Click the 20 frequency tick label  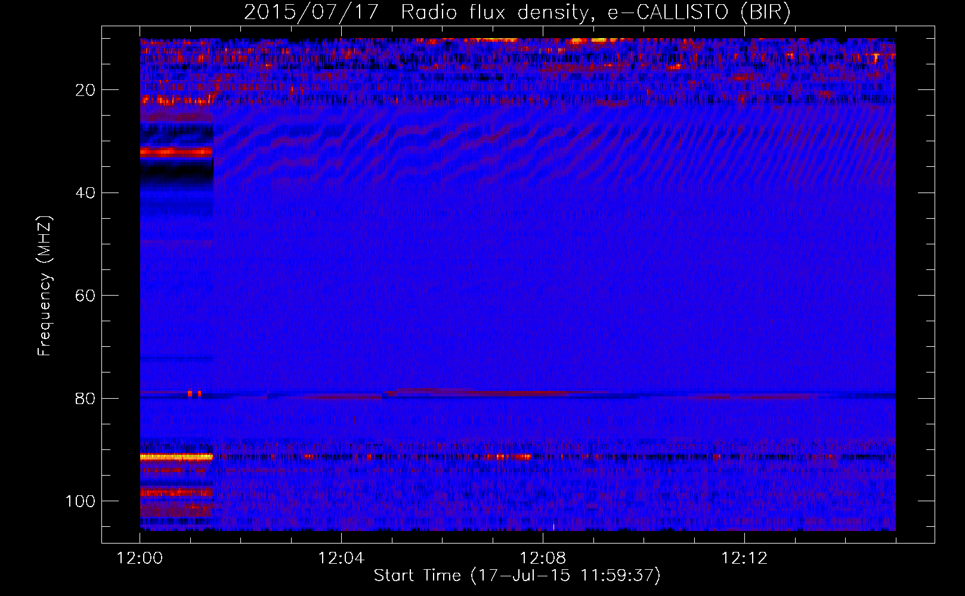pyautogui.click(x=86, y=90)
